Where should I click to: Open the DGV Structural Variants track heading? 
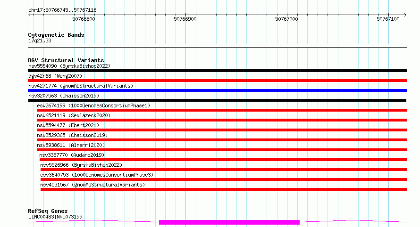[x=66, y=60]
